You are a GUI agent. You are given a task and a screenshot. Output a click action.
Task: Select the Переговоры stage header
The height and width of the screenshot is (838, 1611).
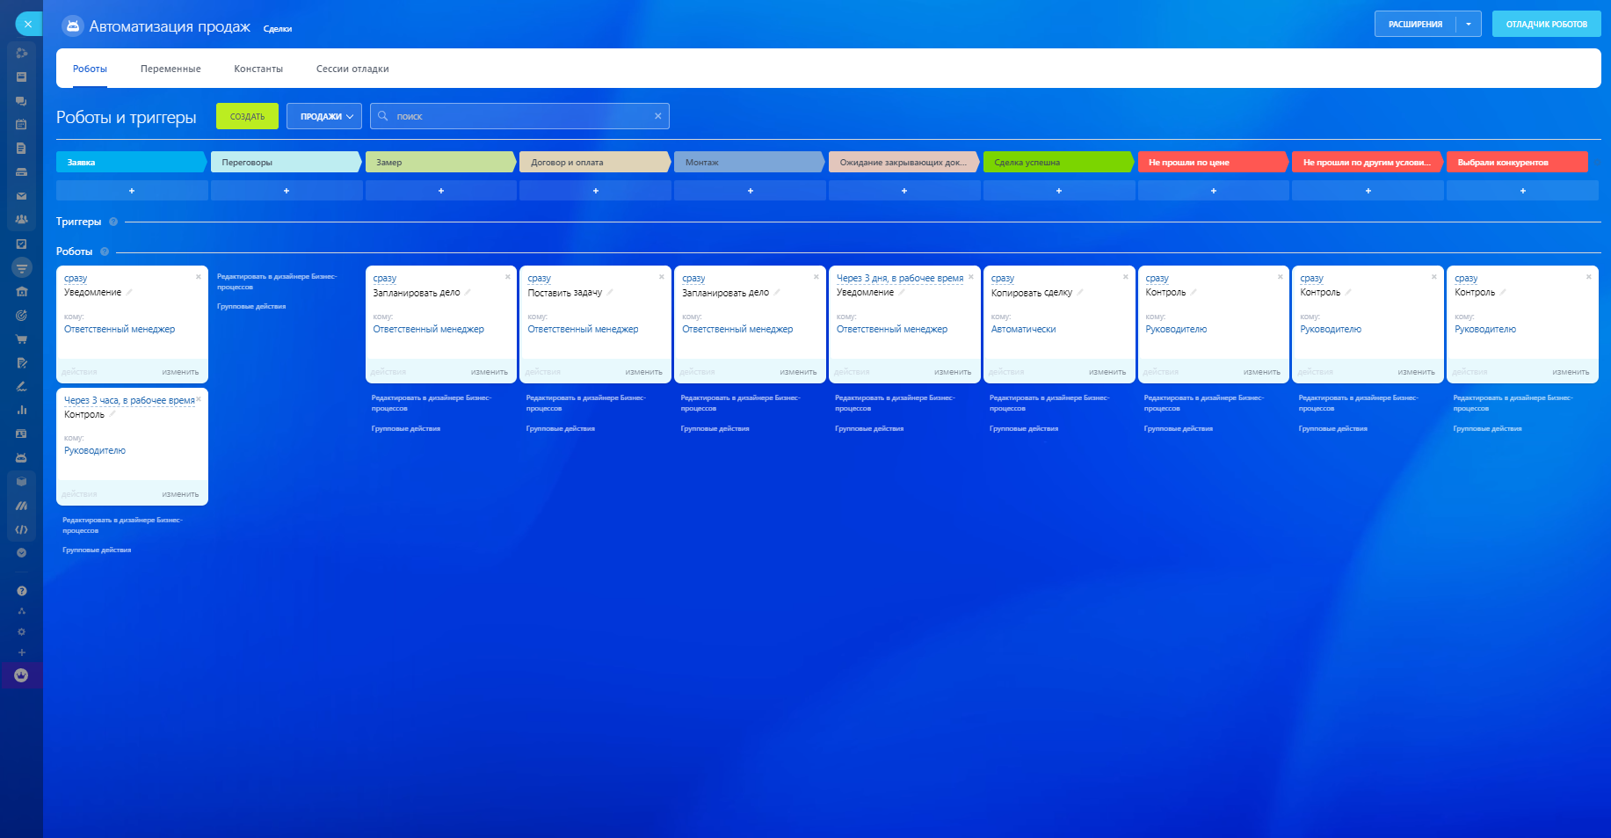[x=287, y=162]
